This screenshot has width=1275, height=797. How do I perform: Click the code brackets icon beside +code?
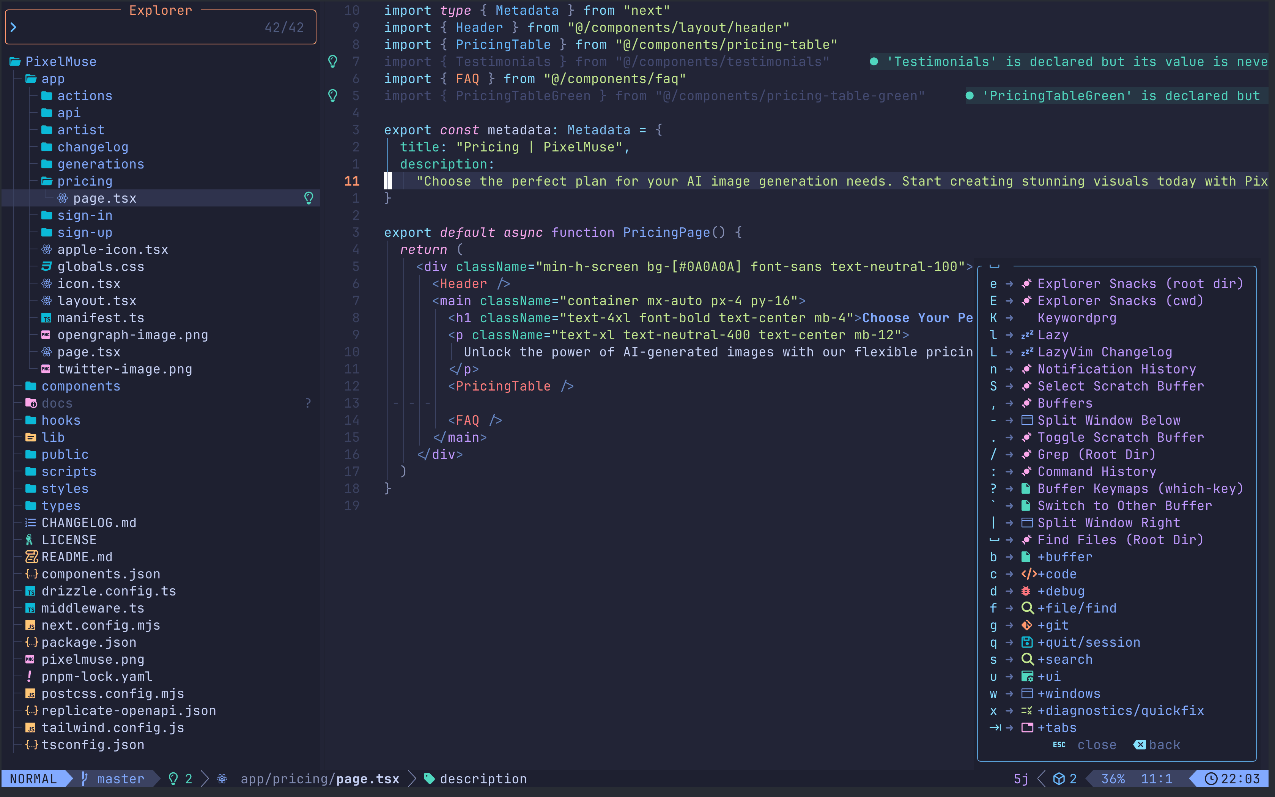(1028, 574)
